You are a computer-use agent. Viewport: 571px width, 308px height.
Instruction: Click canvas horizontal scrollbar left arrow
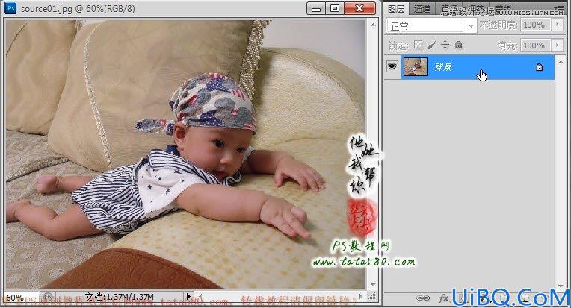pos(200,296)
